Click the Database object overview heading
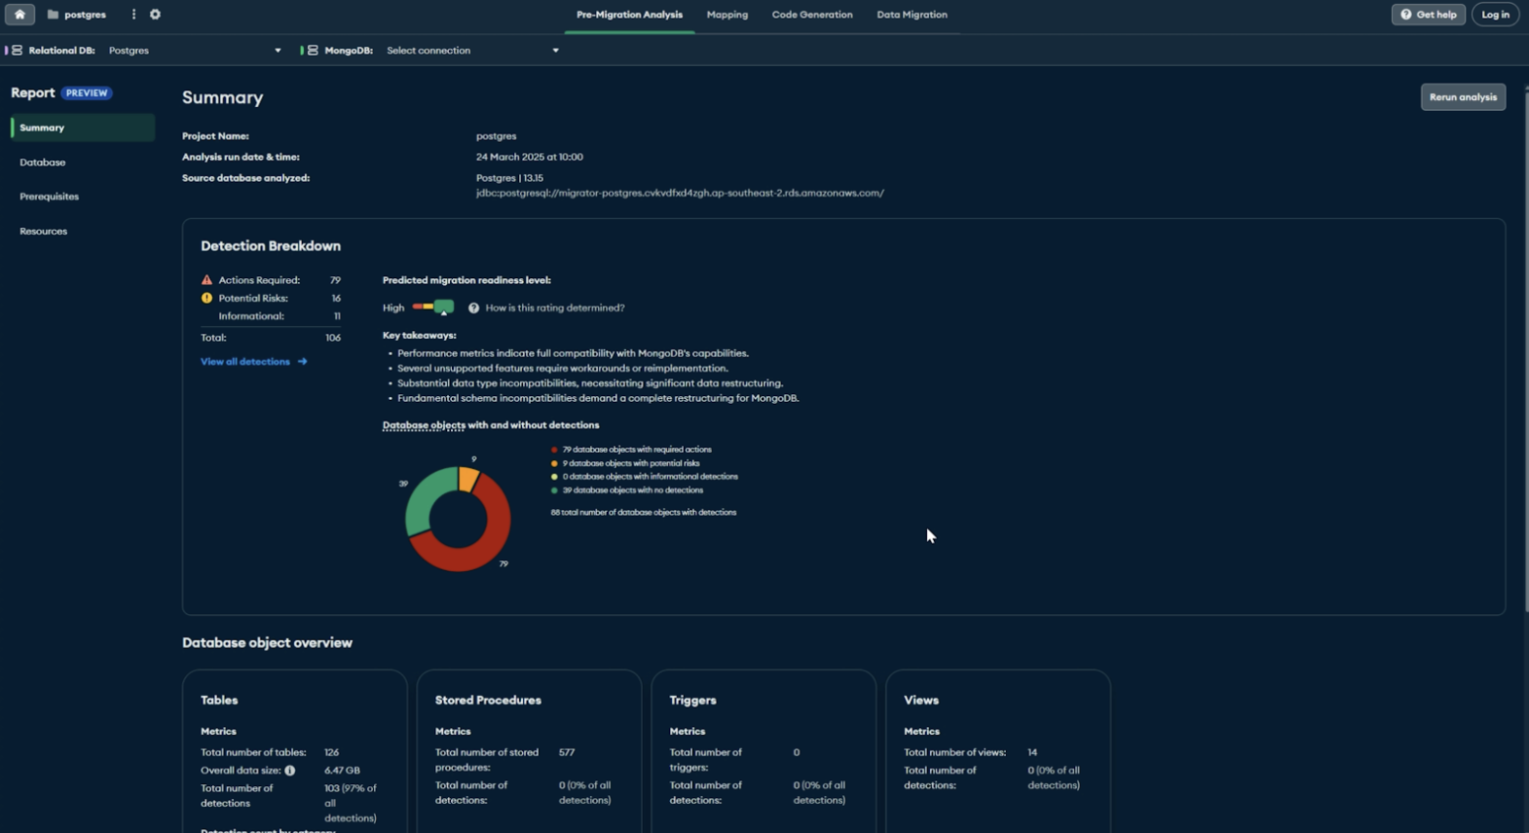The image size is (1529, 833). pyautogui.click(x=267, y=643)
